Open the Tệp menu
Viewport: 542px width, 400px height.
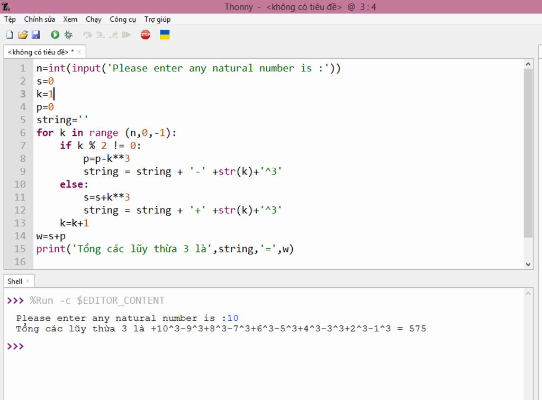(x=10, y=19)
